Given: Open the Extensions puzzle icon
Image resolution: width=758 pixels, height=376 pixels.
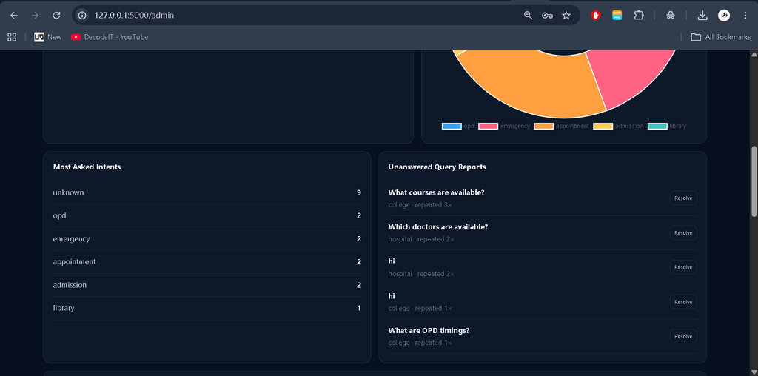Looking at the screenshot, I should (x=639, y=16).
